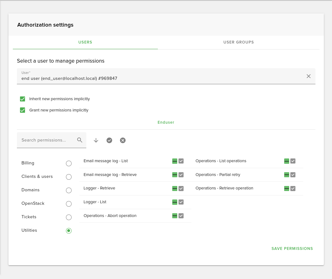The image size is (332, 279).
Task: Toggle the green grant icon for Operations - Abort operation
Action: point(174,216)
